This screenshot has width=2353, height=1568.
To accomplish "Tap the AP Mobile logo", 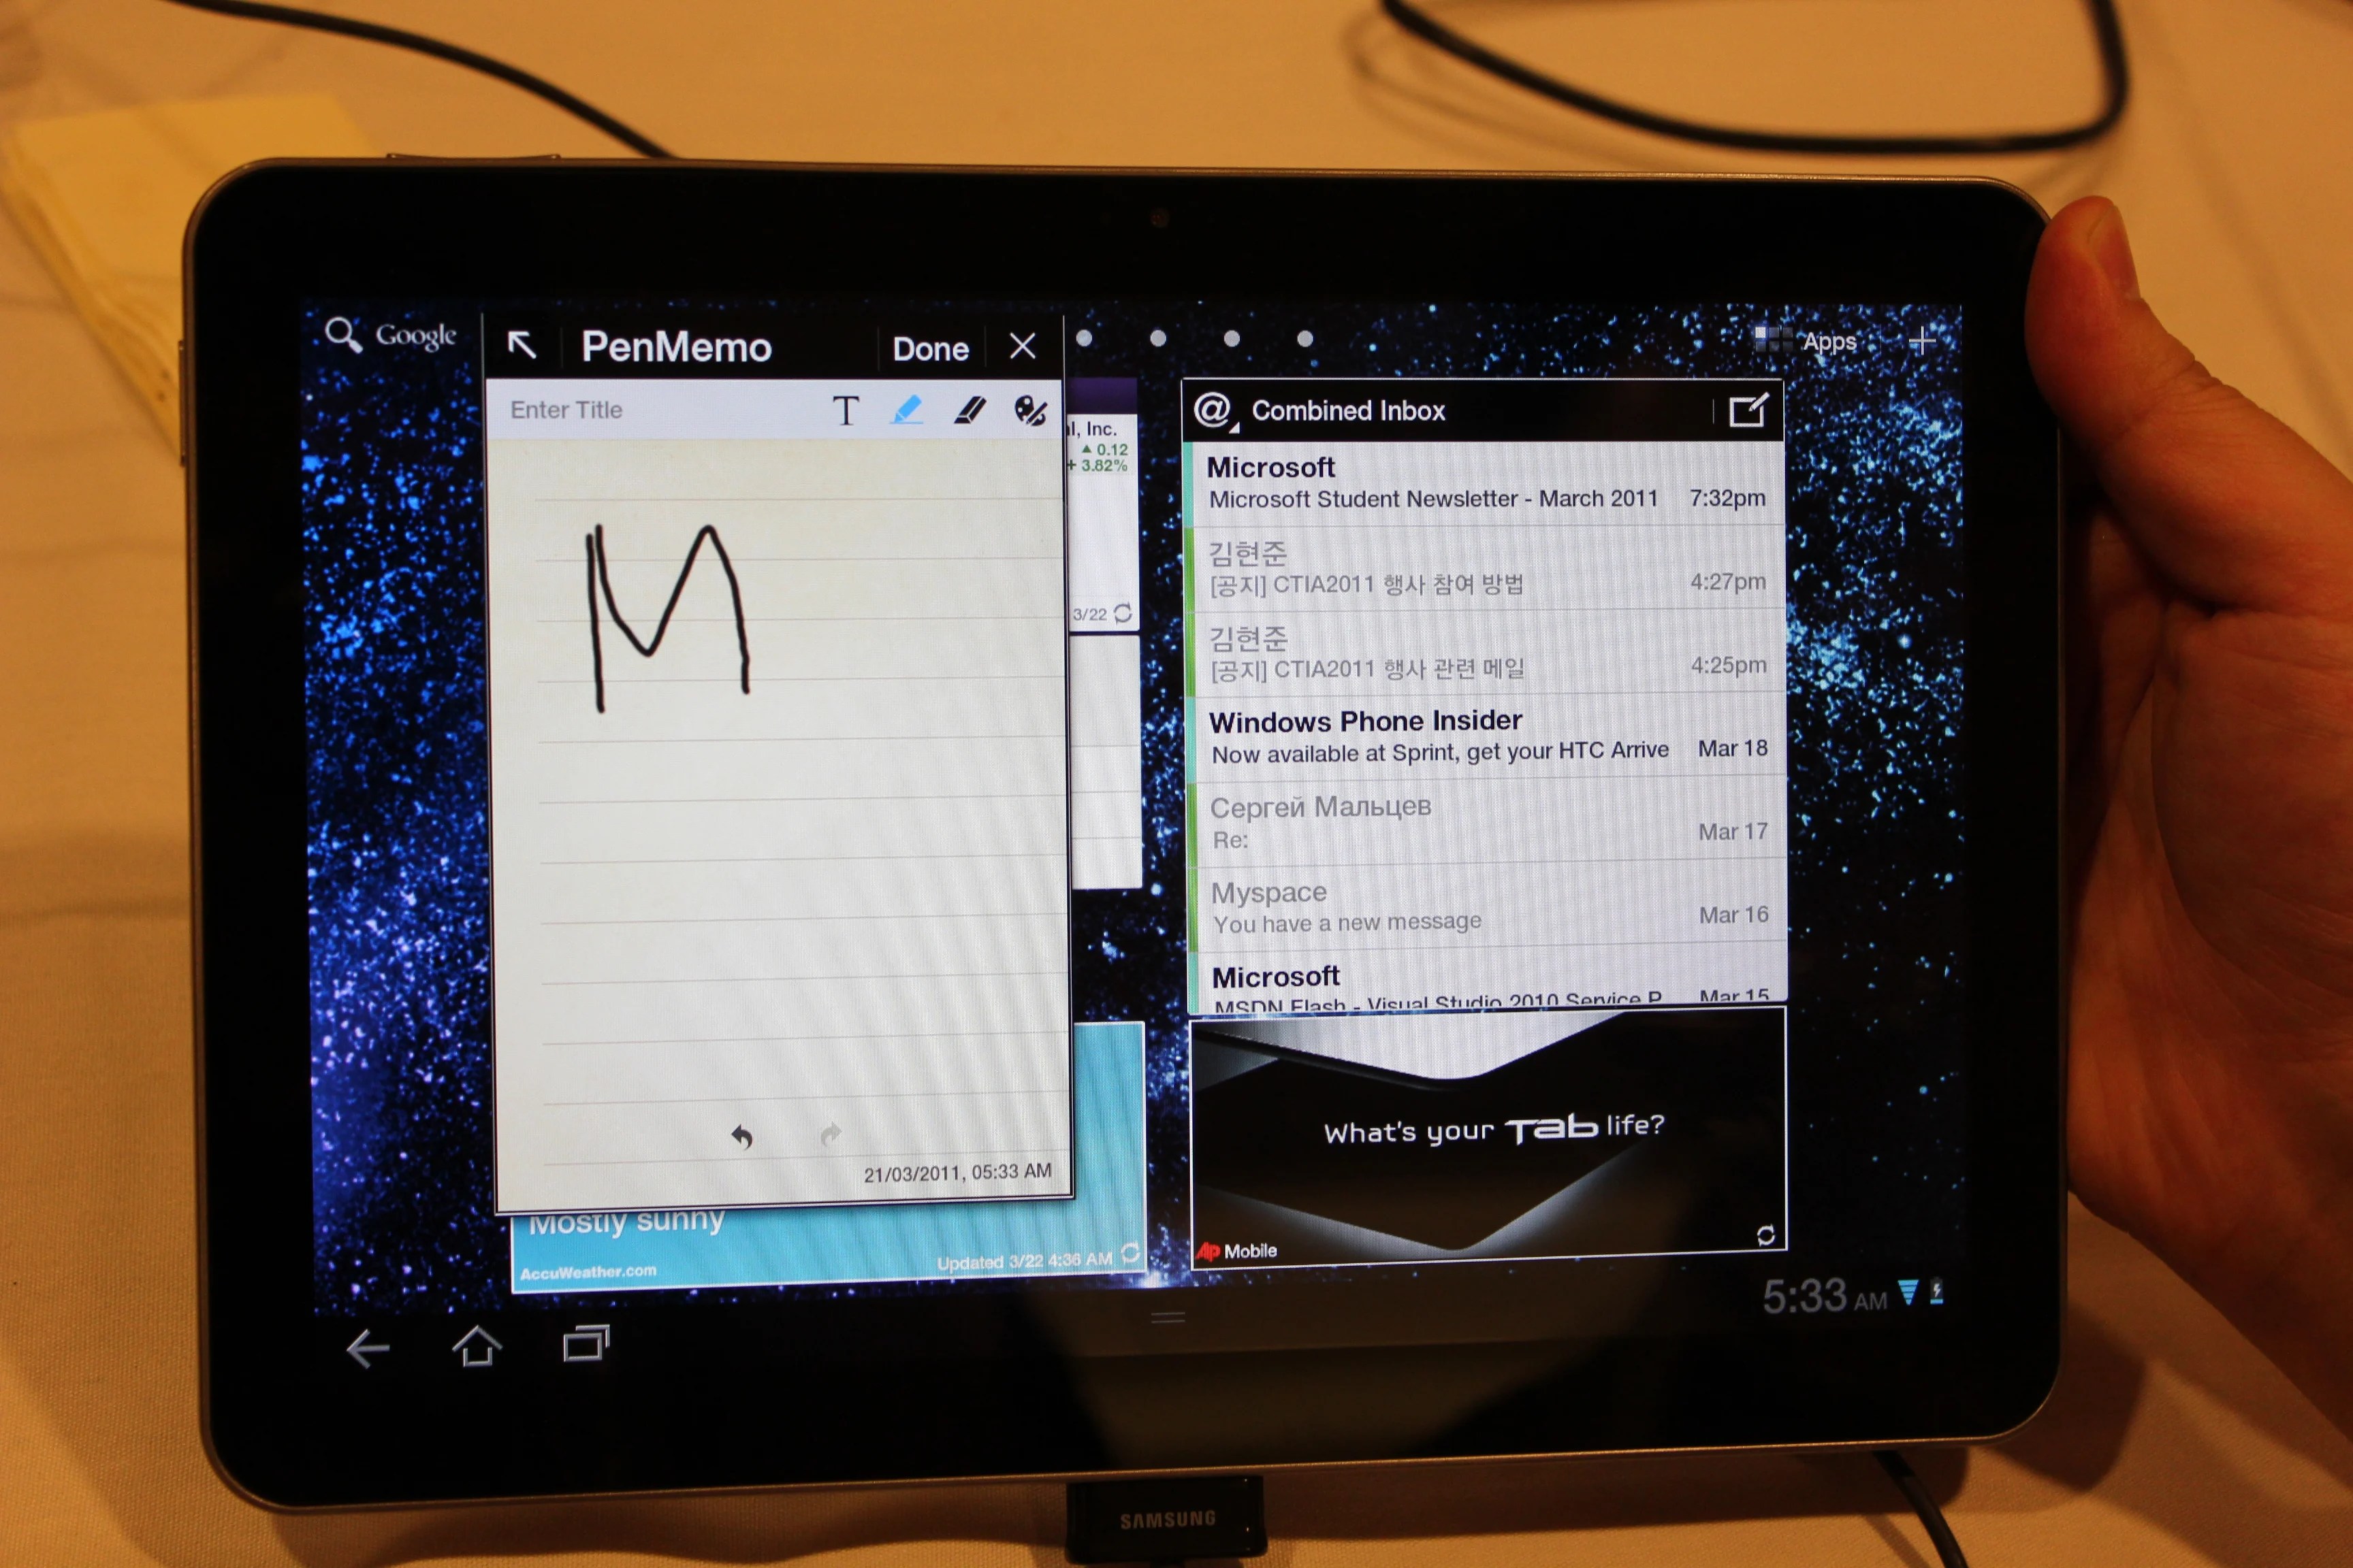I will [x=1236, y=1251].
